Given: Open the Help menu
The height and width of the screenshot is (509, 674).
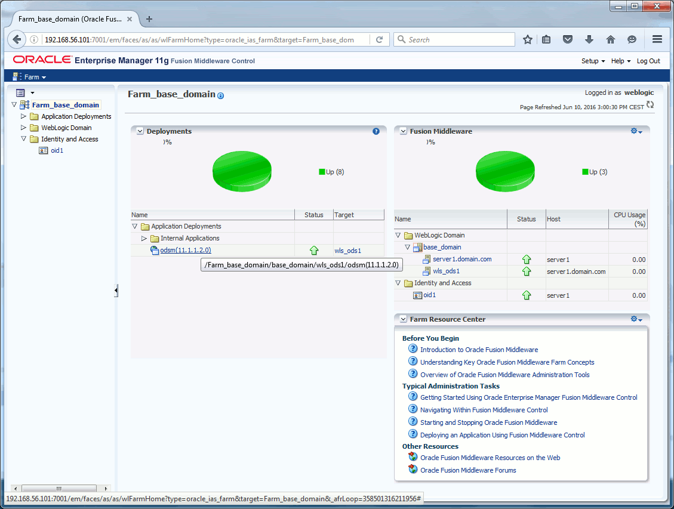Looking at the screenshot, I should click(x=621, y=61).
